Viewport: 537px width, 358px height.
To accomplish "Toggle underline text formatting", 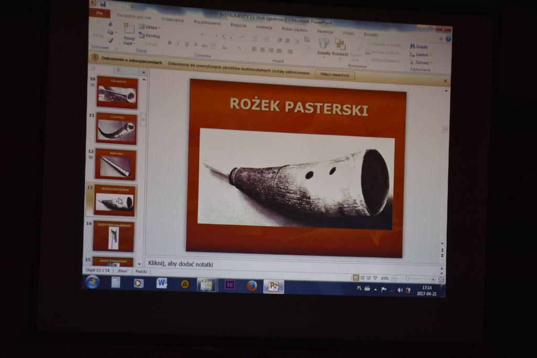I will pos(187,44).
